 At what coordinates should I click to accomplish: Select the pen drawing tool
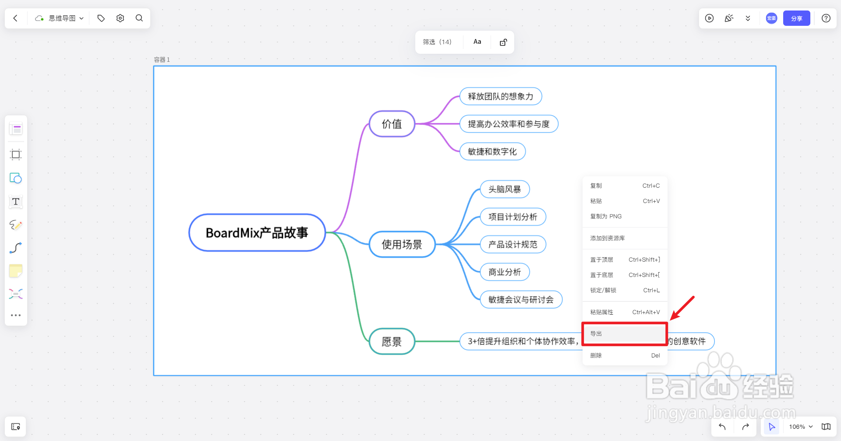16,225
